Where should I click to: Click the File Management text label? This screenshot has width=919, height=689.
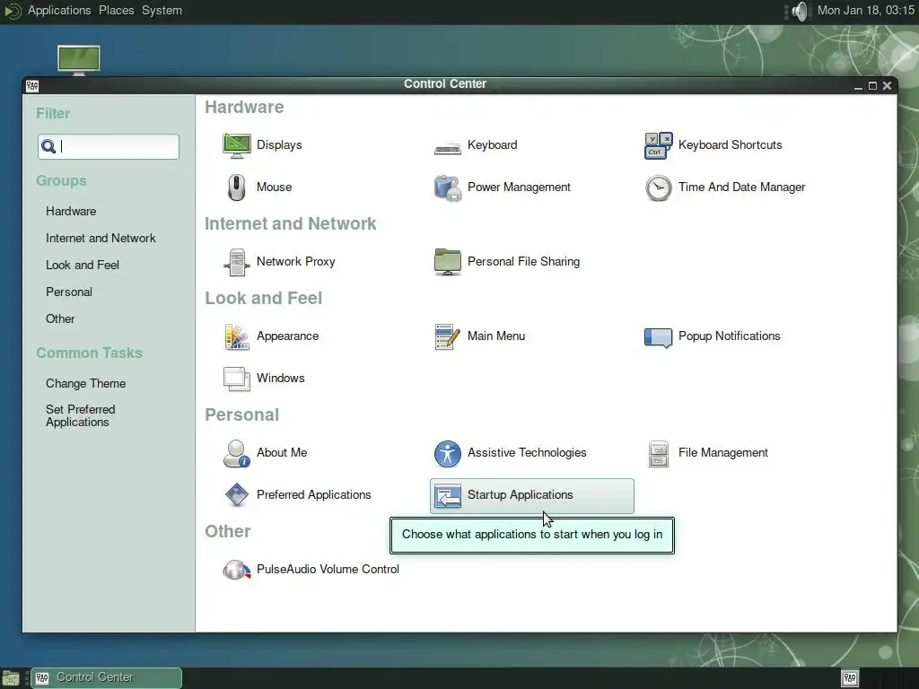(722, 453)
